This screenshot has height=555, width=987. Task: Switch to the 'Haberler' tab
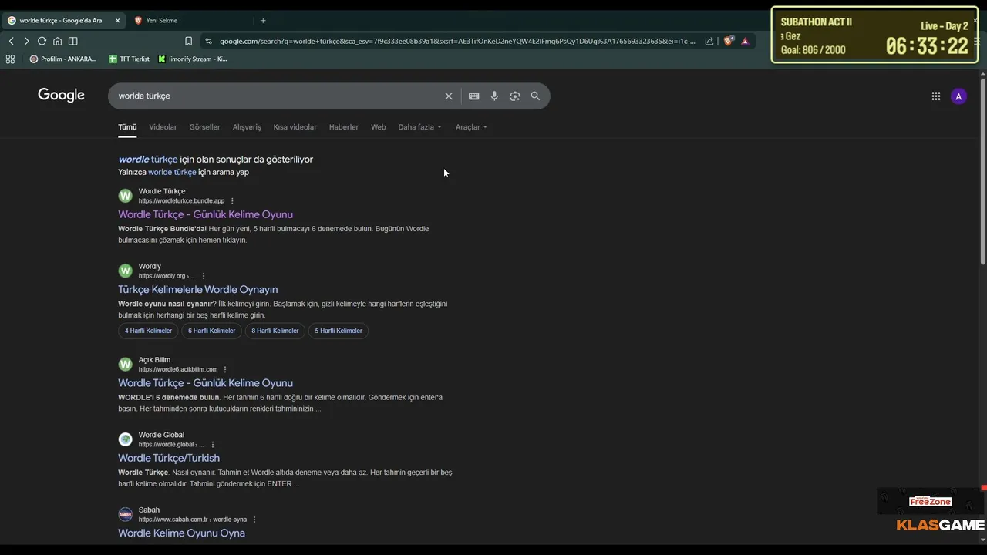344,126
